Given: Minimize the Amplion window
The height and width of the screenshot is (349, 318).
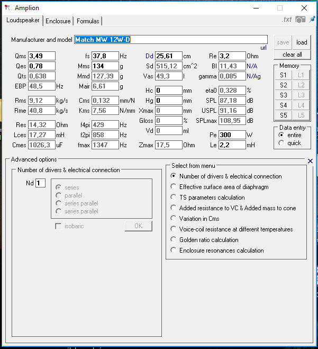Looking at the screenshot, I should click(x=256, y=8).
